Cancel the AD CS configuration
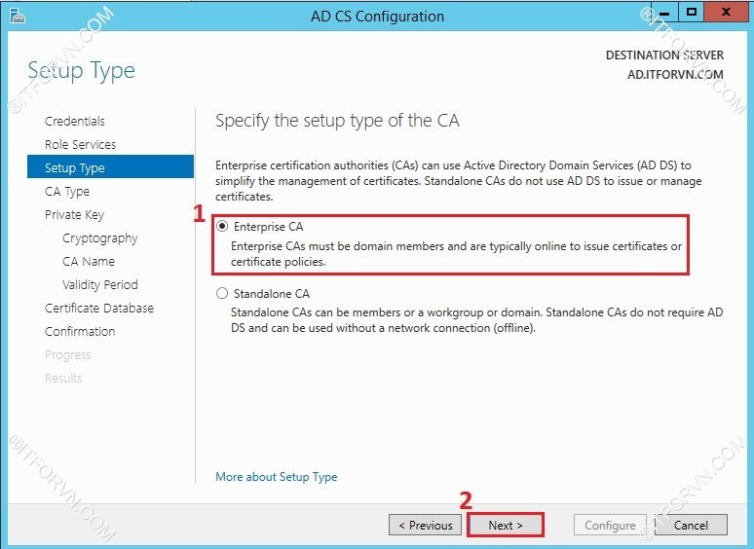The width and height of the screenshot is (754, 549). (691, 526)
